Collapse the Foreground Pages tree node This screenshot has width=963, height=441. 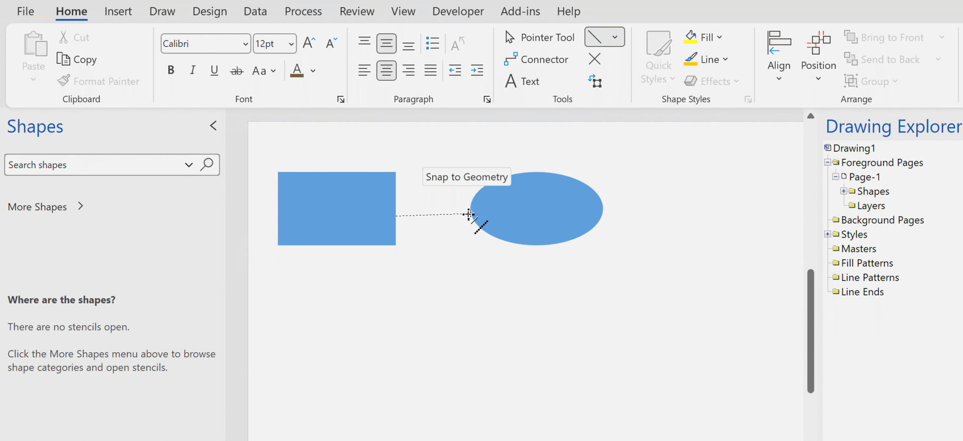point(828,162)
